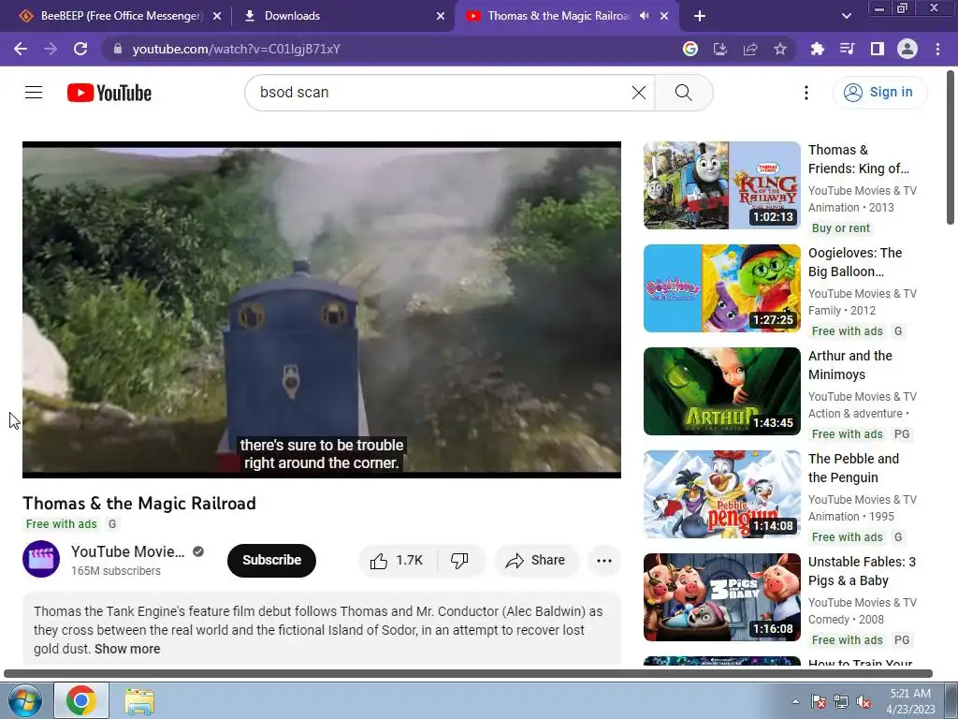
Task: View site information lock icon
Action: point(118,49)
